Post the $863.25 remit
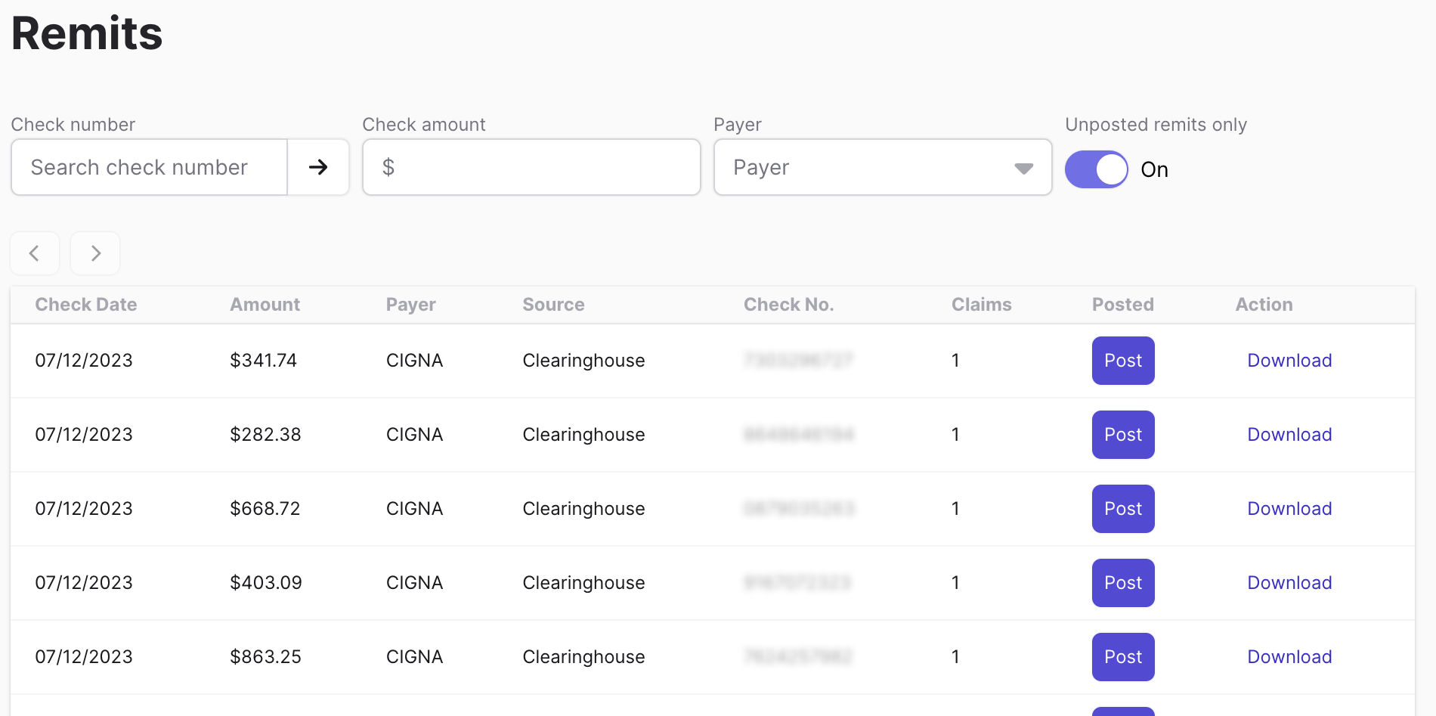1436x716 pixels. click(1122, 657)
